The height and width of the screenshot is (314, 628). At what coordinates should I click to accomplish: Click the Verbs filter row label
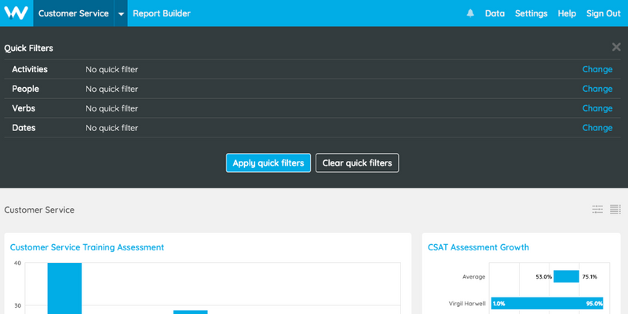click(x=24, y=108)
